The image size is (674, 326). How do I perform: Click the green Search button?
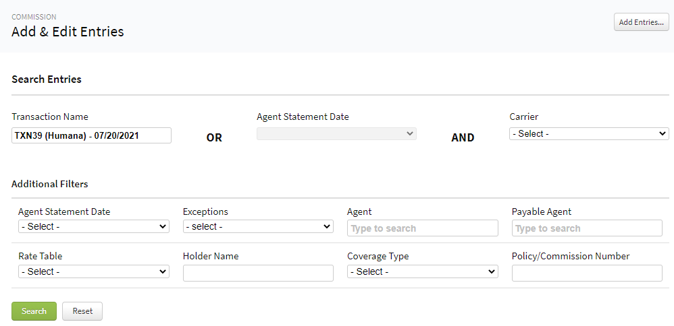click(34, 311)
